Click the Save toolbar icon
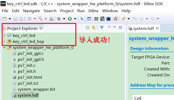The image size is (174, 100). tap(15, 19)
